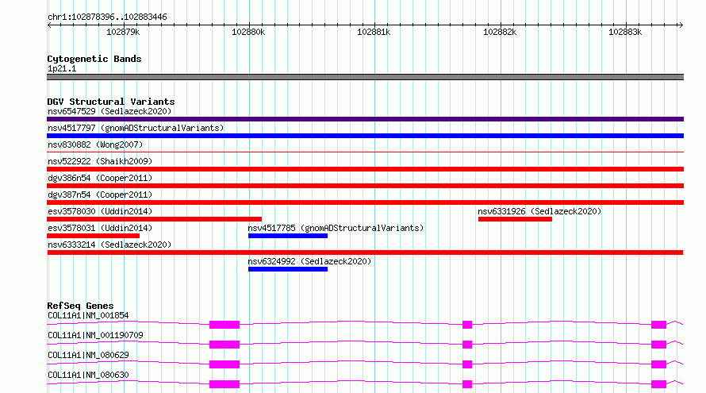Click the ruler's right scroll arrow
This screenshot has width=706, height=393.
681,25
